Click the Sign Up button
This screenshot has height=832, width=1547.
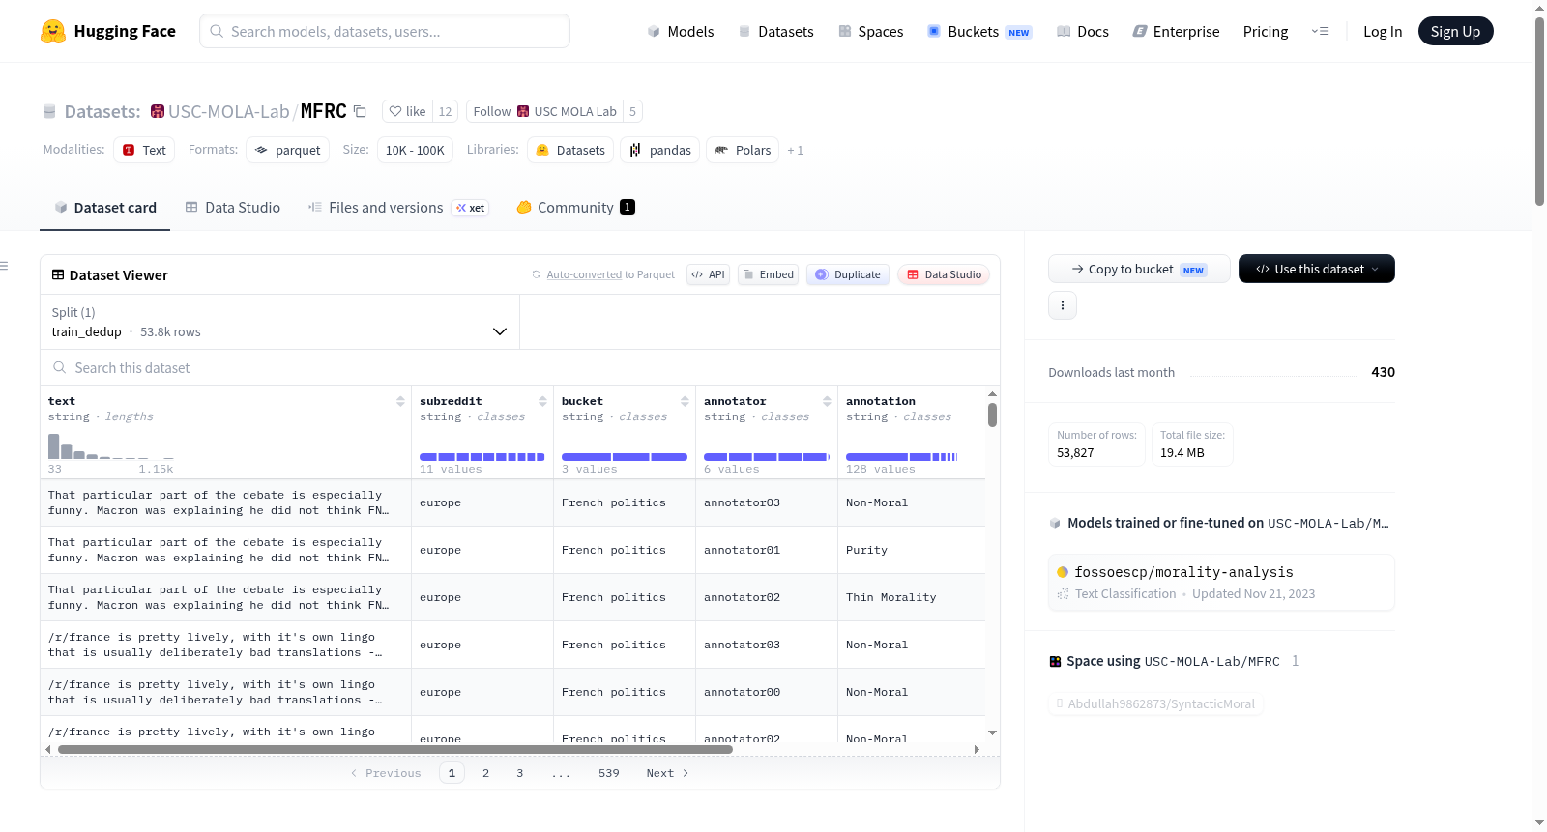(x=1455, y=31)
